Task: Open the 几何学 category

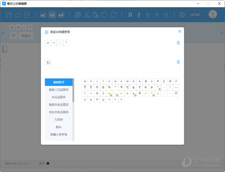Action: (x=59, y=120)
